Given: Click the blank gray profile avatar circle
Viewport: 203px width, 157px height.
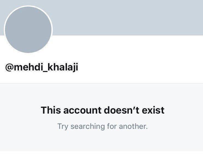Looking at the screenshot, I should pos(28,30).
